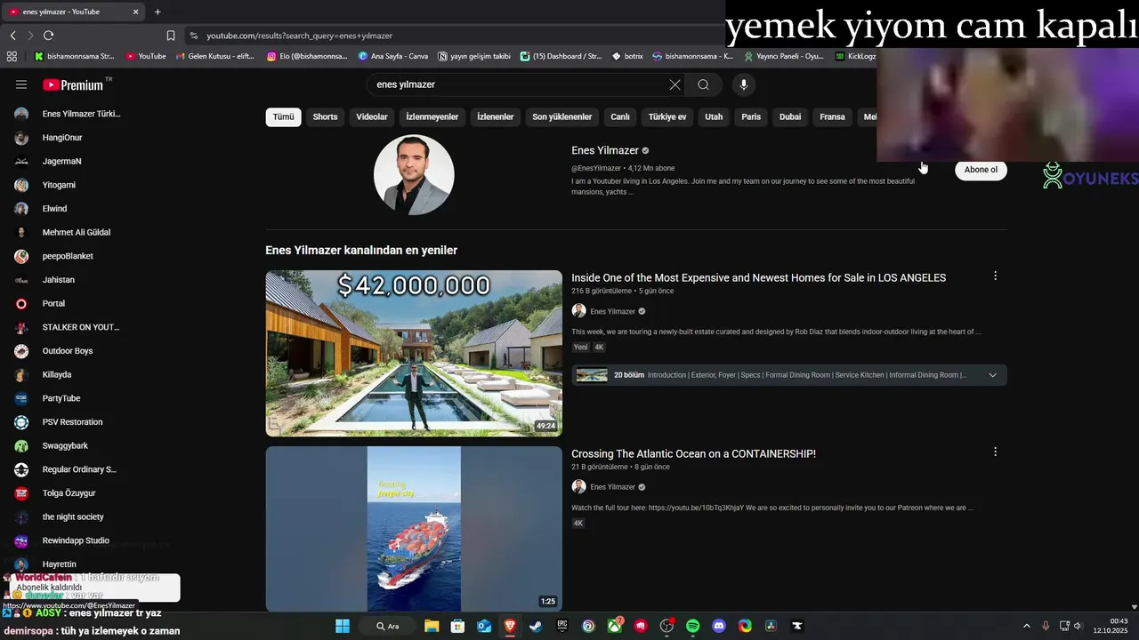
Task: Select the Utah filter chip
Action: pyautogui.click(x=714, y=116)
